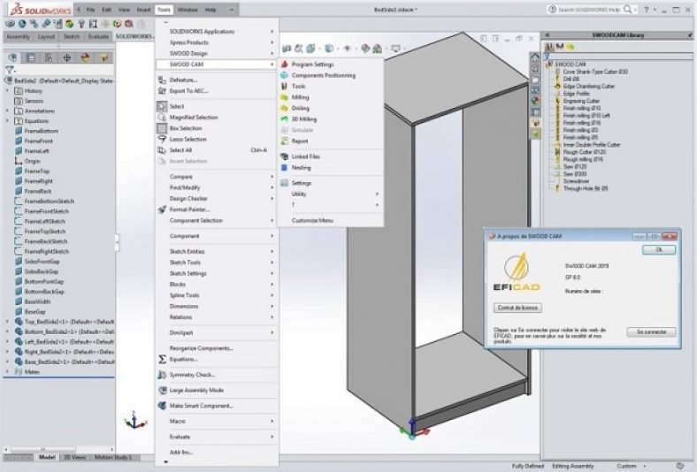Click the Edit Appearance icon in viewport toolbar
This screenshot has height=472, width=697.
(x=365, y=49)
